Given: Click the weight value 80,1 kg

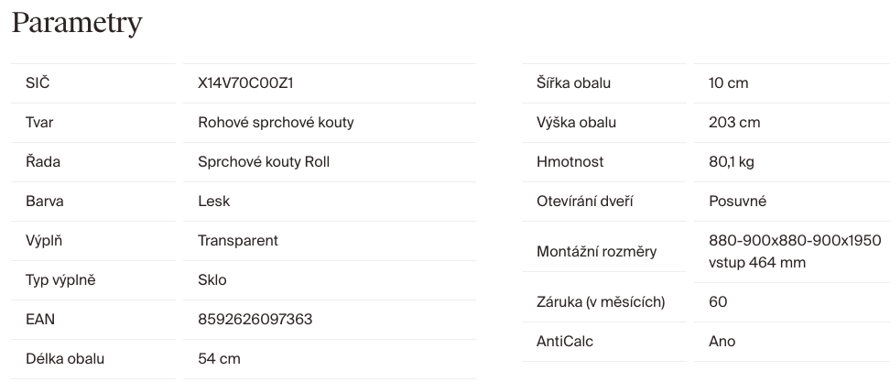Looking at the screenshot, I should click(x=732, y=162).
